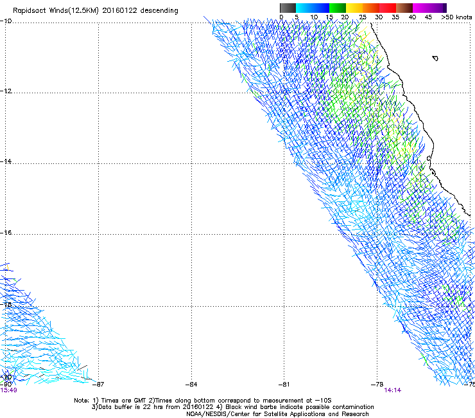475x418 pixels.
Task: Click the purple pass time '14:14'
Action: click(x=393, y=390)
